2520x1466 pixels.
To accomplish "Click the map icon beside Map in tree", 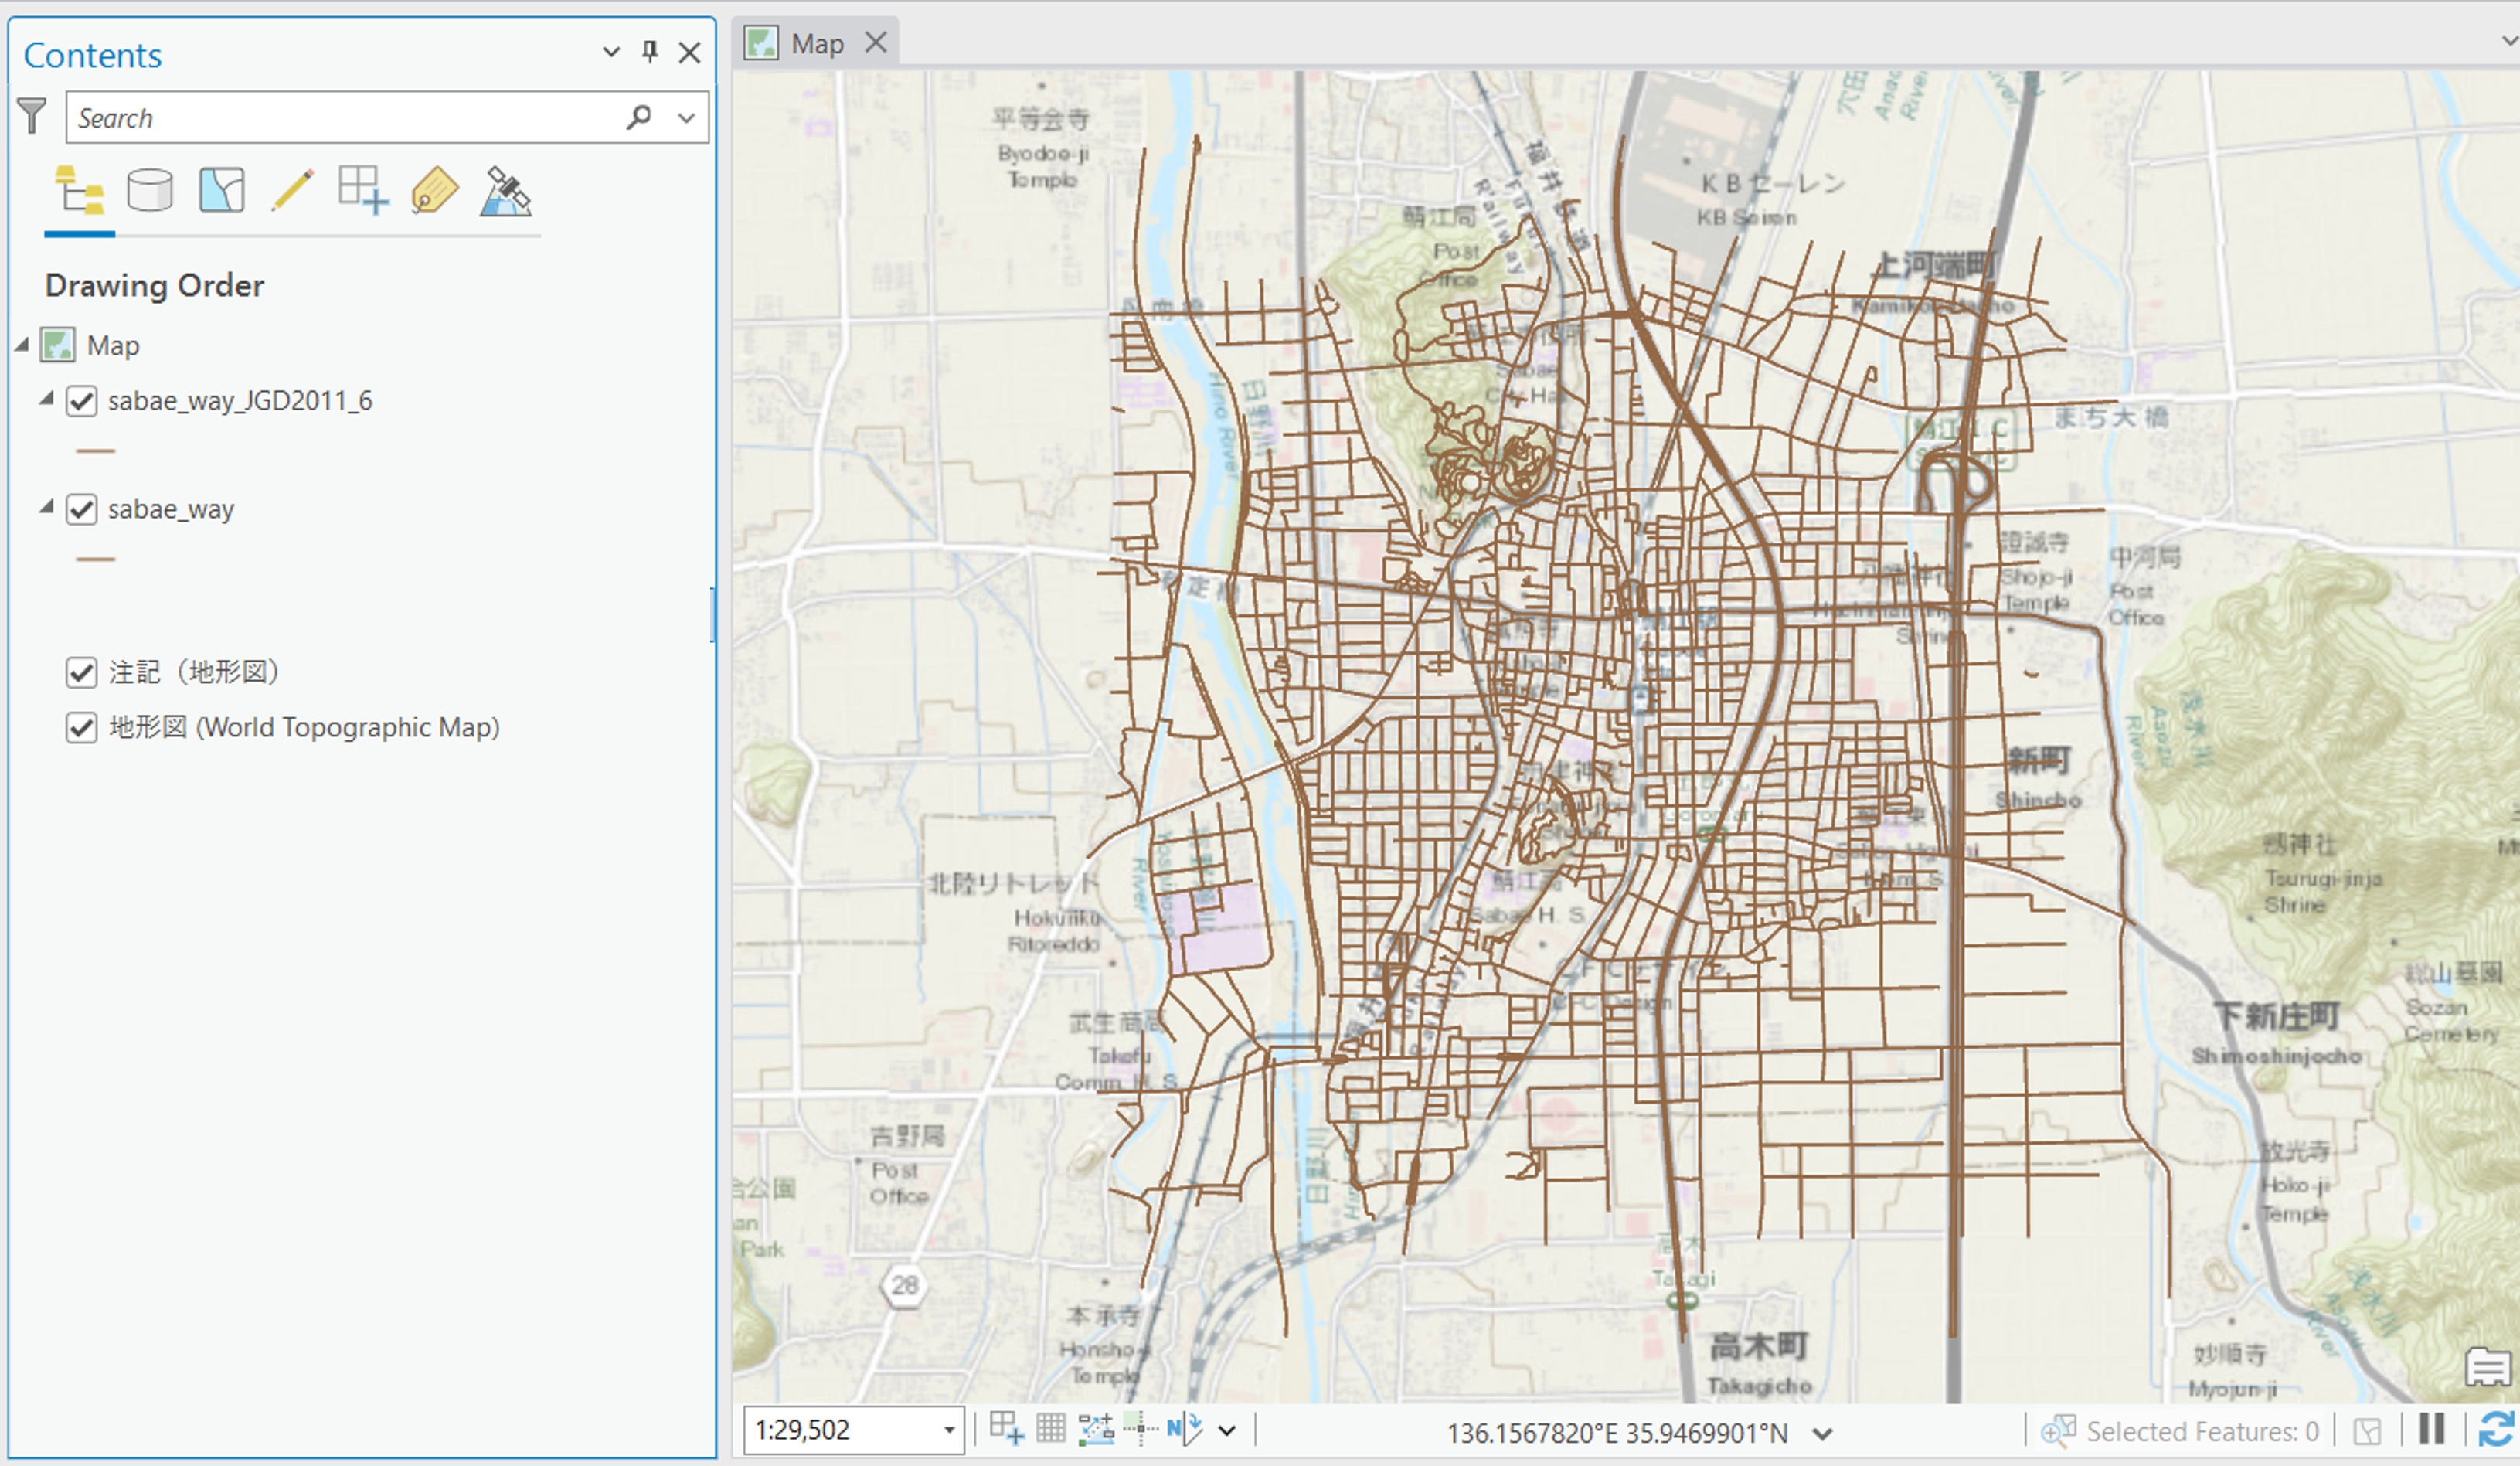I will [58, 345].
